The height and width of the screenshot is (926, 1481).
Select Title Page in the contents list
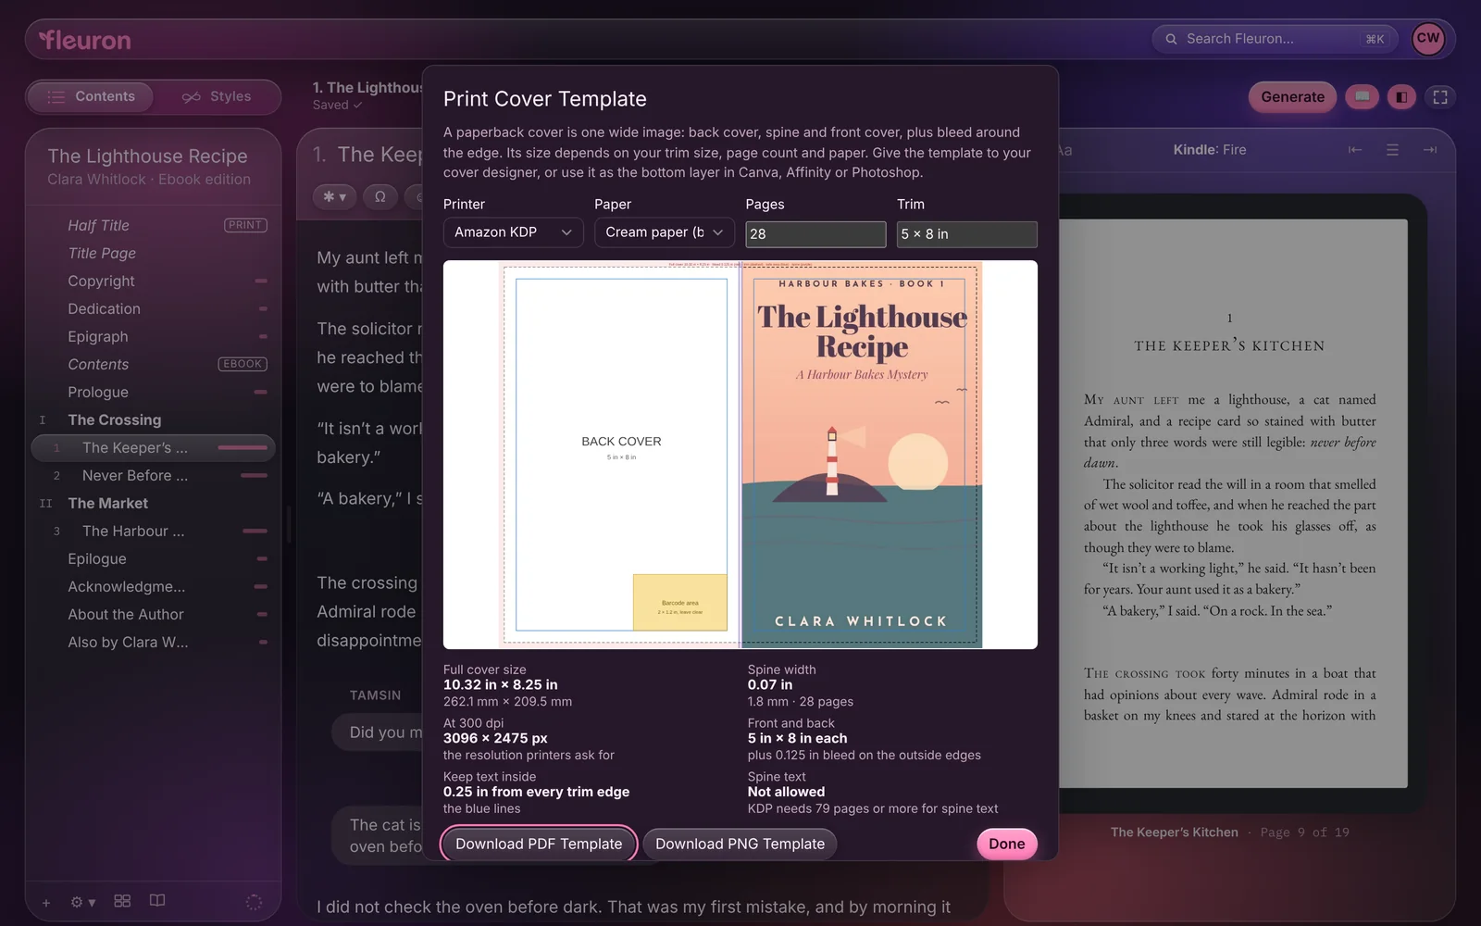(x=154, y=253)
